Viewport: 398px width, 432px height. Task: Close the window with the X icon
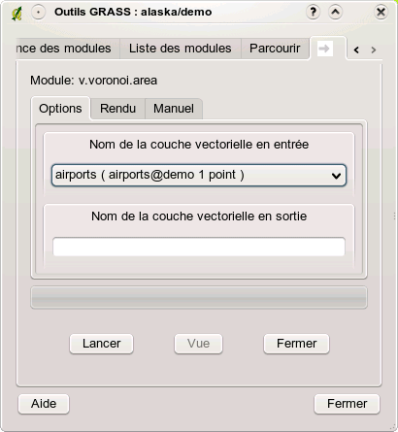pyautogui.click(x=381, y=13)
